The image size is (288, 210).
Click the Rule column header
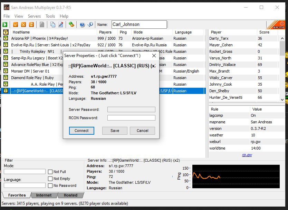pos(229,109)
